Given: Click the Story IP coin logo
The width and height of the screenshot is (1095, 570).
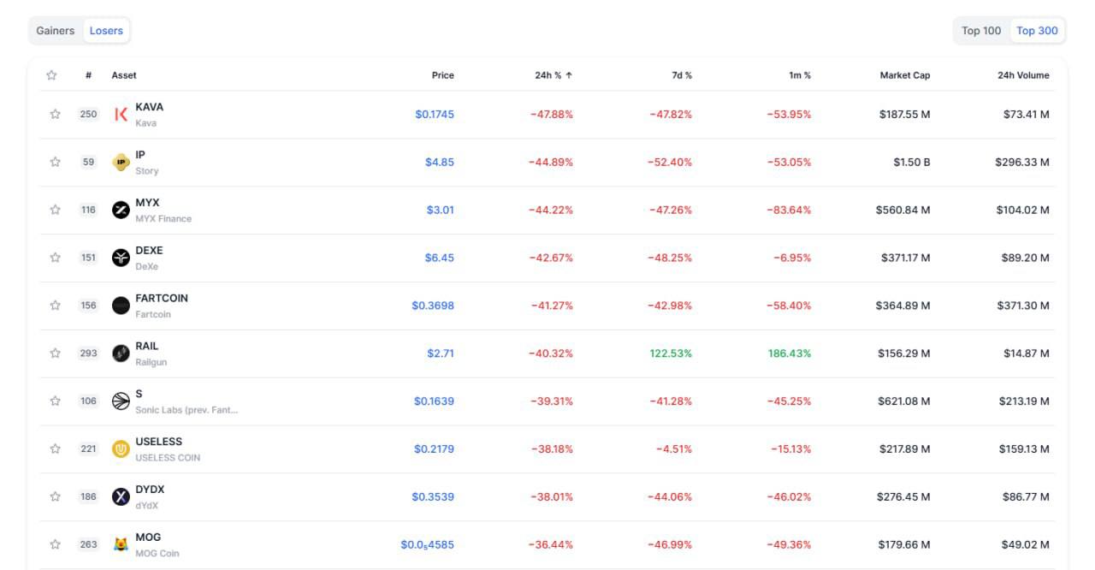Looking at the screenshot, I should coord(121,162).
